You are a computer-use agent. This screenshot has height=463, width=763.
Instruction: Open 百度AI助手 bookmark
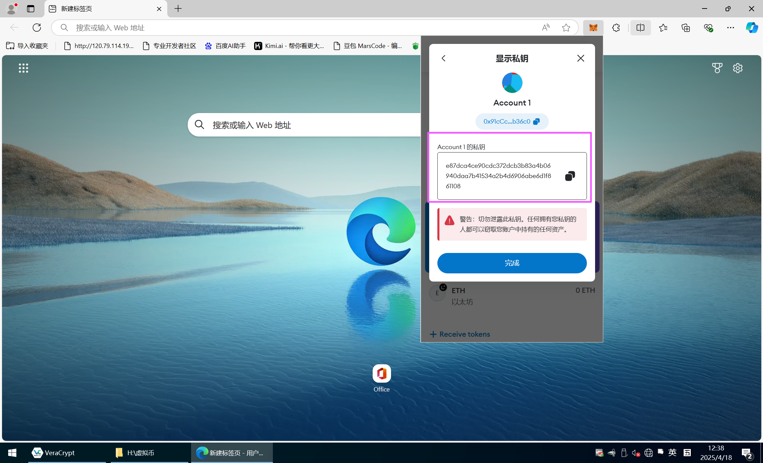pos(225,46)
